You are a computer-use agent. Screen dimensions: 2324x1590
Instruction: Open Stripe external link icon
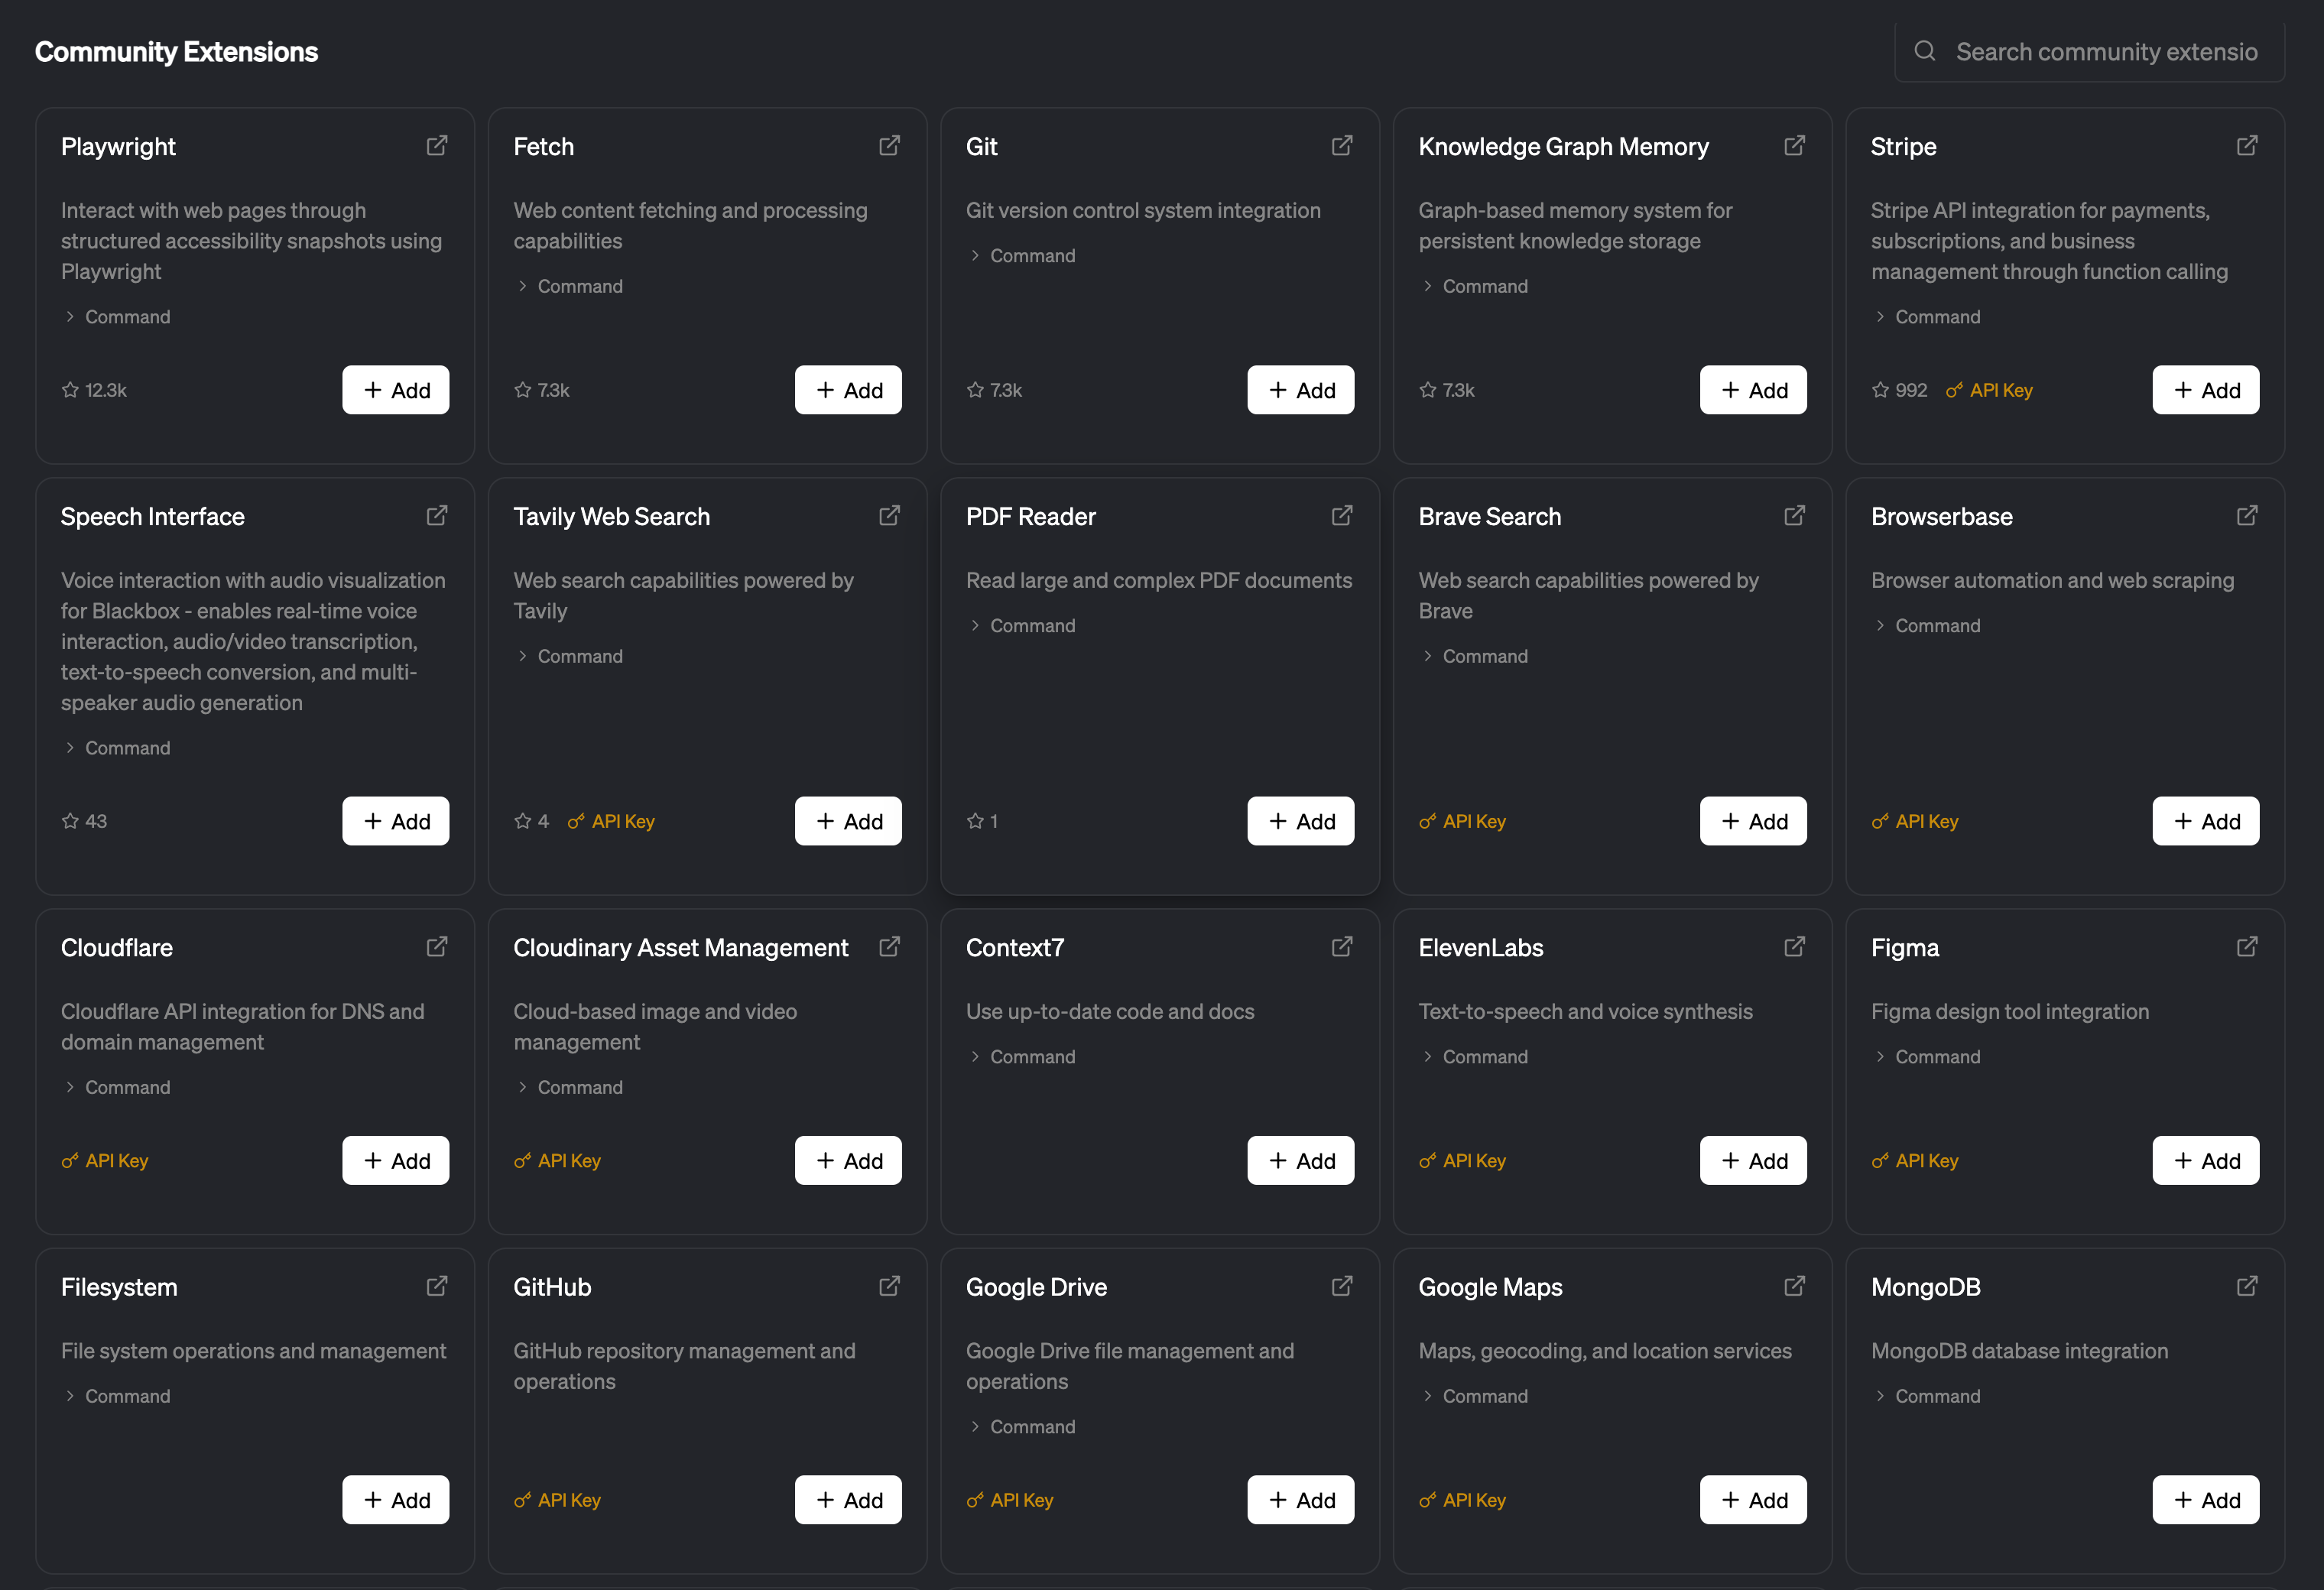click(2247, 146)
